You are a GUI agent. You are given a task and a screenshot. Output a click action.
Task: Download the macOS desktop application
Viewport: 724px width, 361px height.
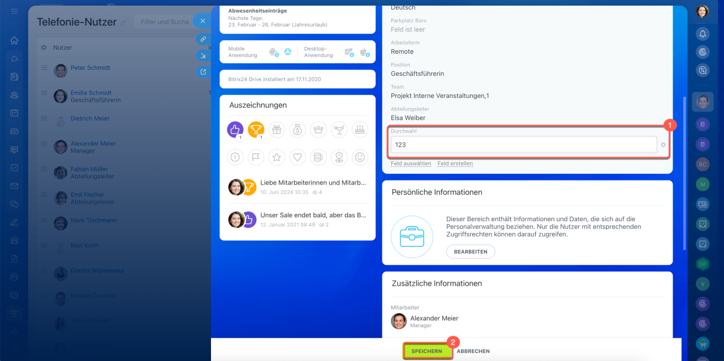click(x=365, y=52)
